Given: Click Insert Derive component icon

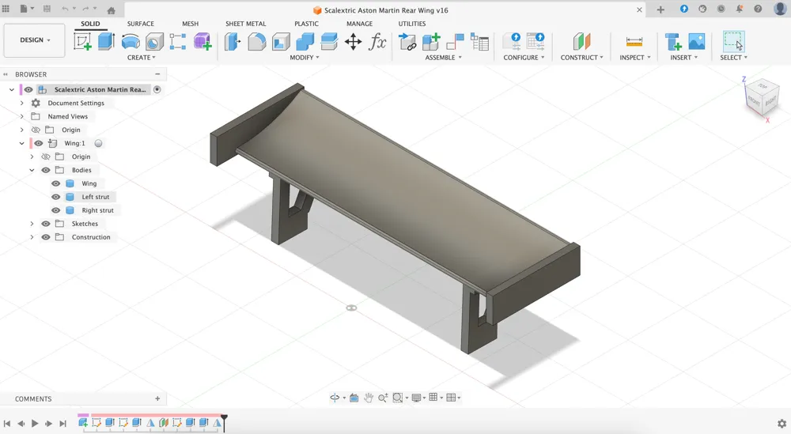Looking at the screenshot, I should 407,42.
